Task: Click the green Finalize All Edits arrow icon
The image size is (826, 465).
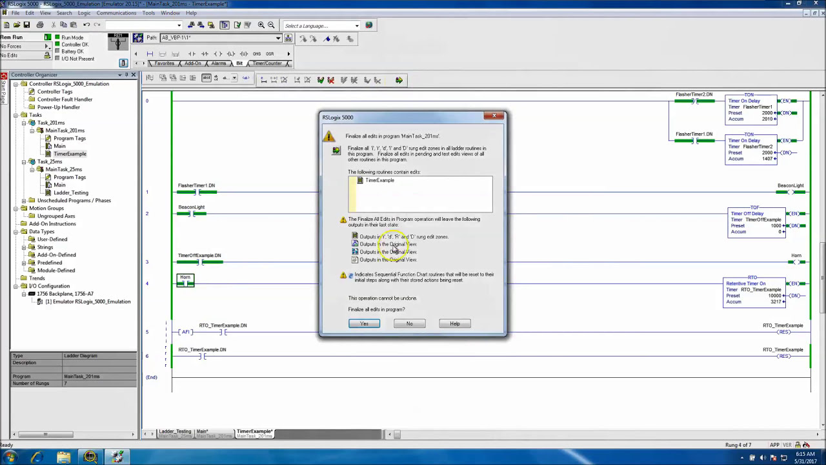Action: (399, 80)
